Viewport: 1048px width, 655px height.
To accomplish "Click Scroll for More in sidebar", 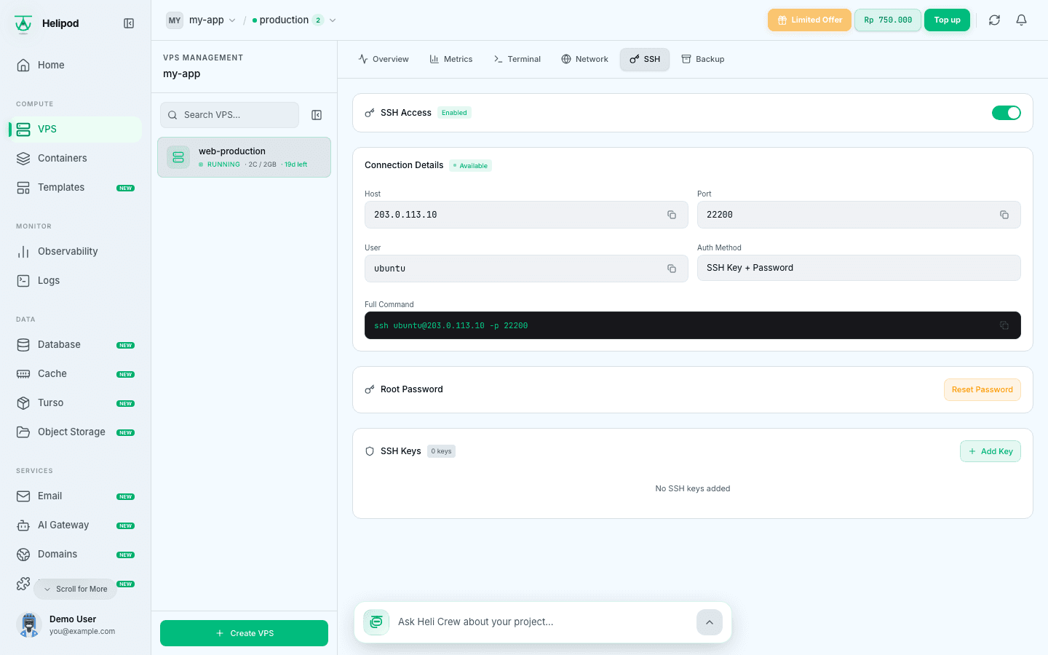I will click(x=75, y=589).
